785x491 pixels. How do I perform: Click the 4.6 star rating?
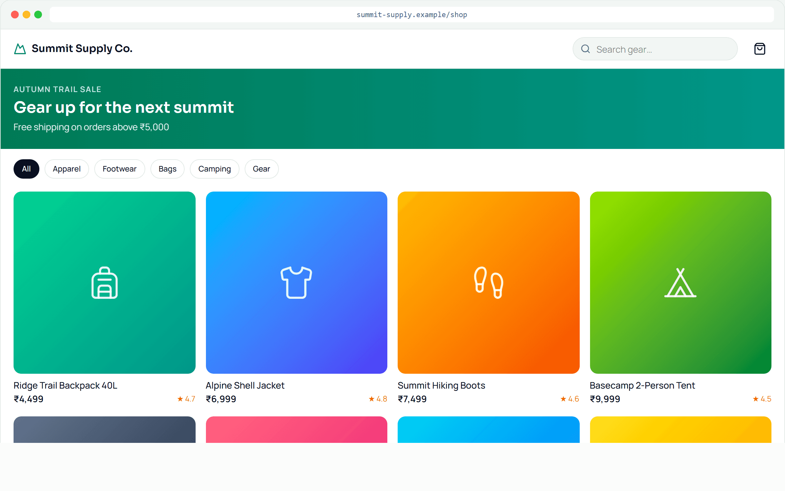(570, 399)
